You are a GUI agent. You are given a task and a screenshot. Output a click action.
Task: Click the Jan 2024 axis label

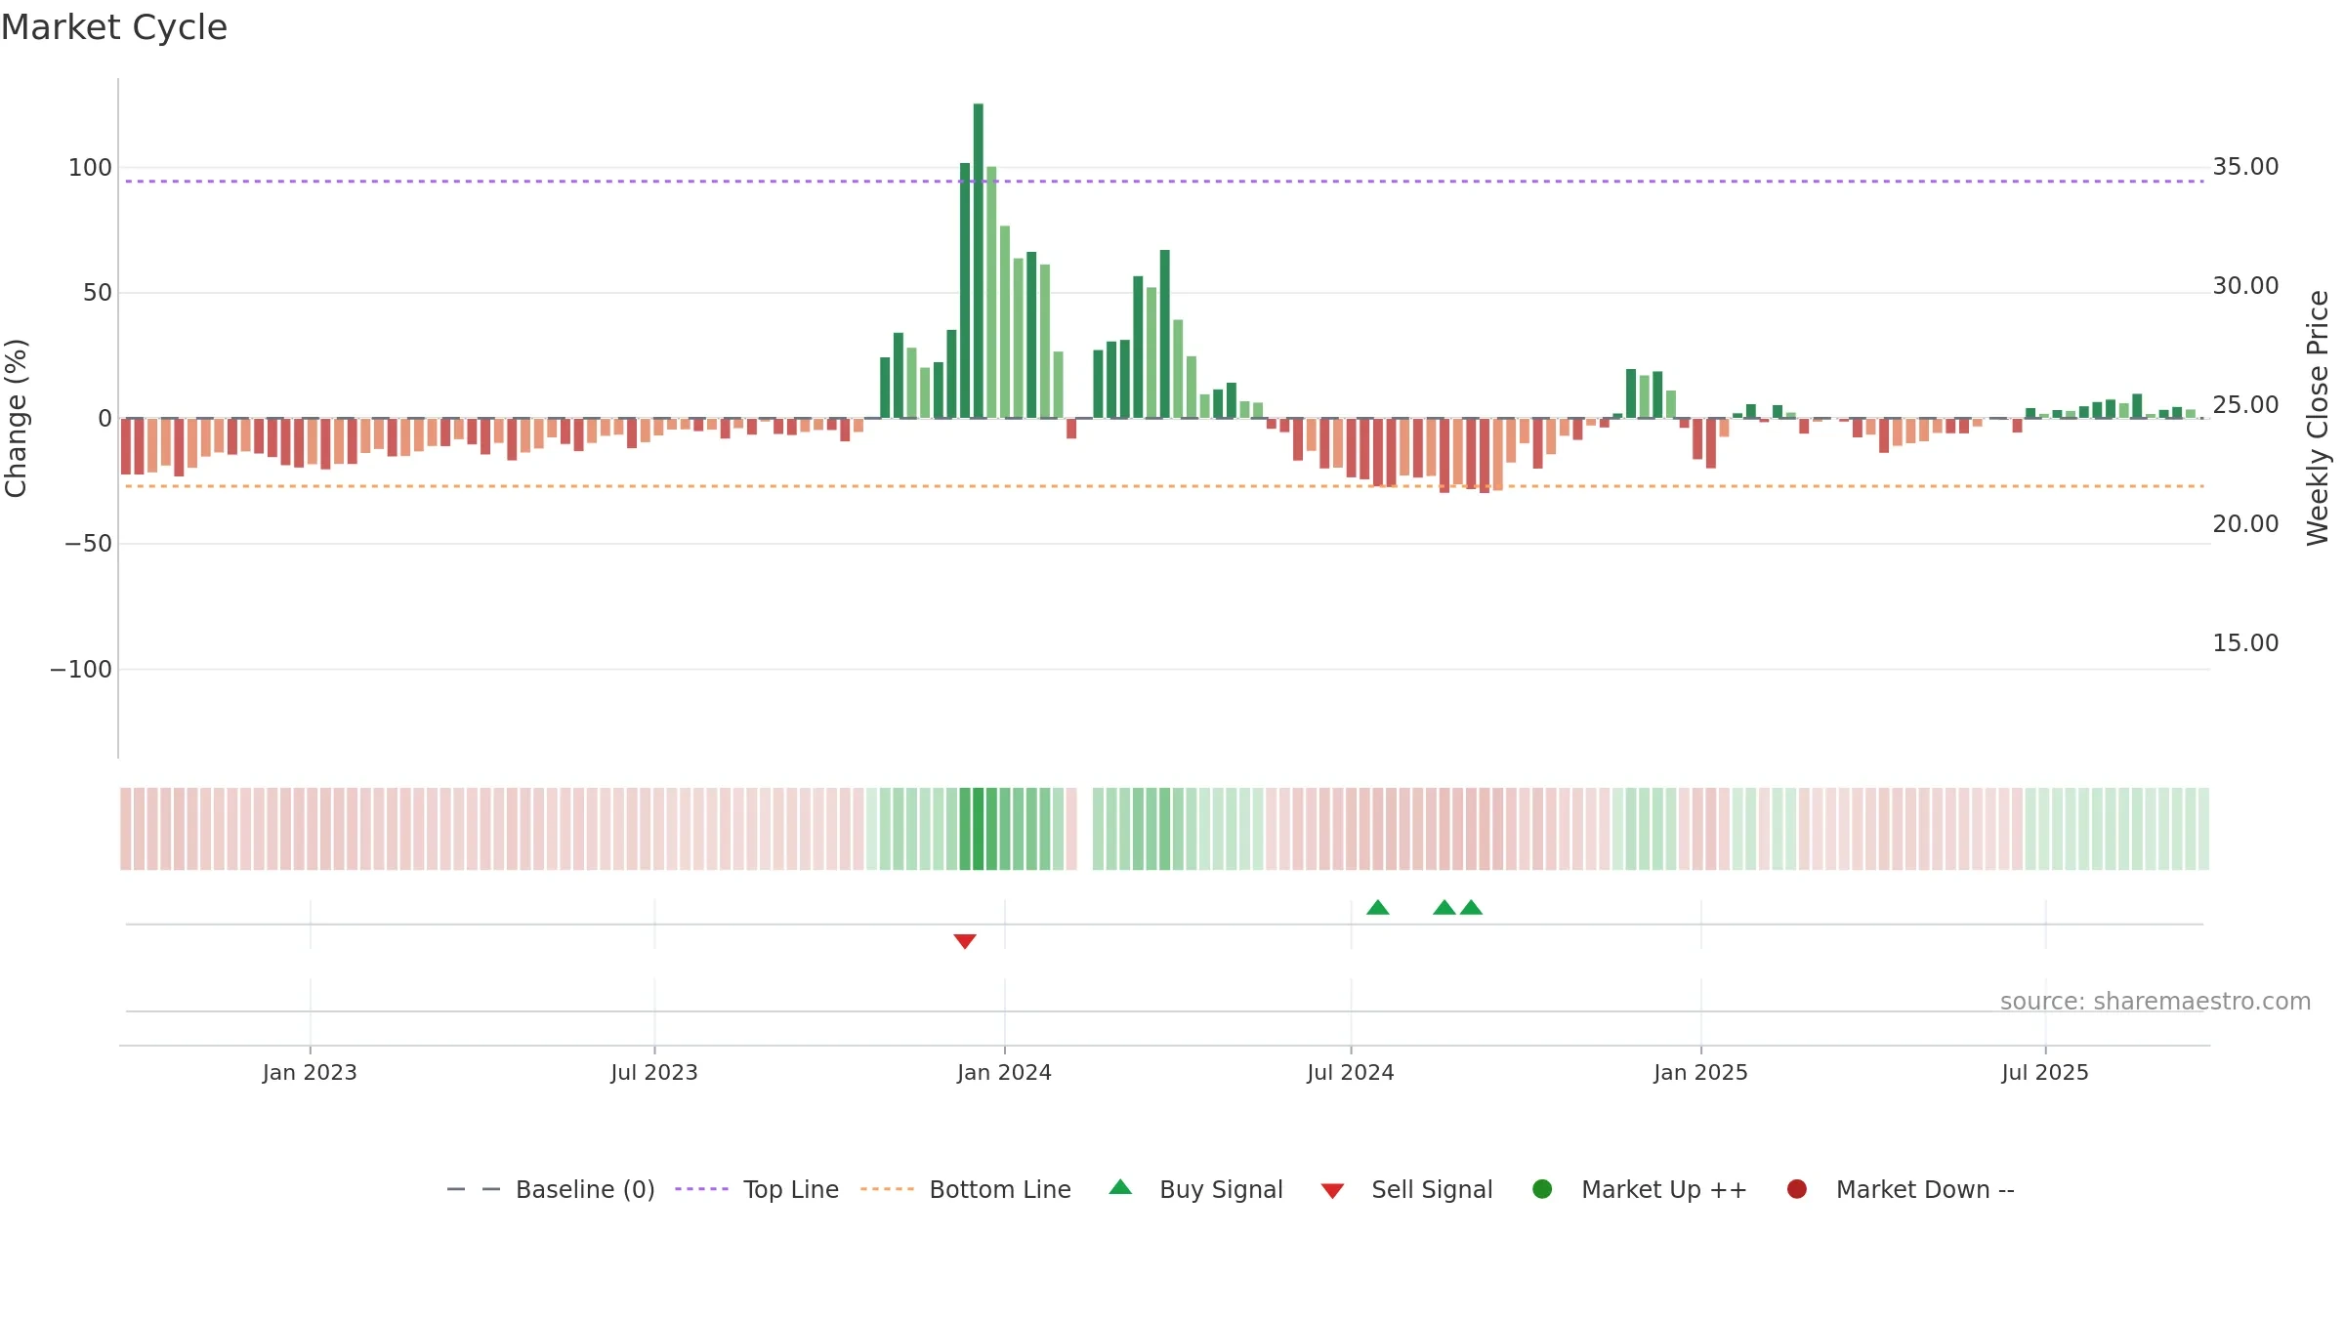(x=1004, y=1073)
